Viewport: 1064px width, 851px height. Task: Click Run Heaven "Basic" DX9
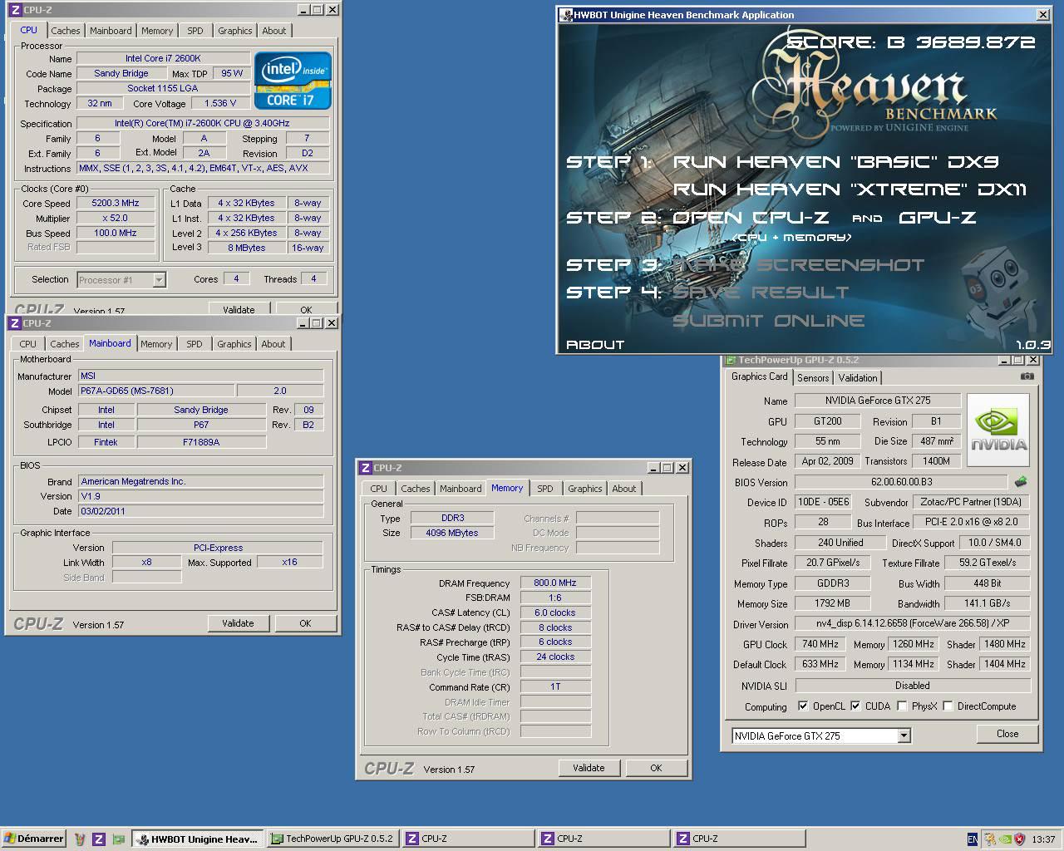pos(835,162)
